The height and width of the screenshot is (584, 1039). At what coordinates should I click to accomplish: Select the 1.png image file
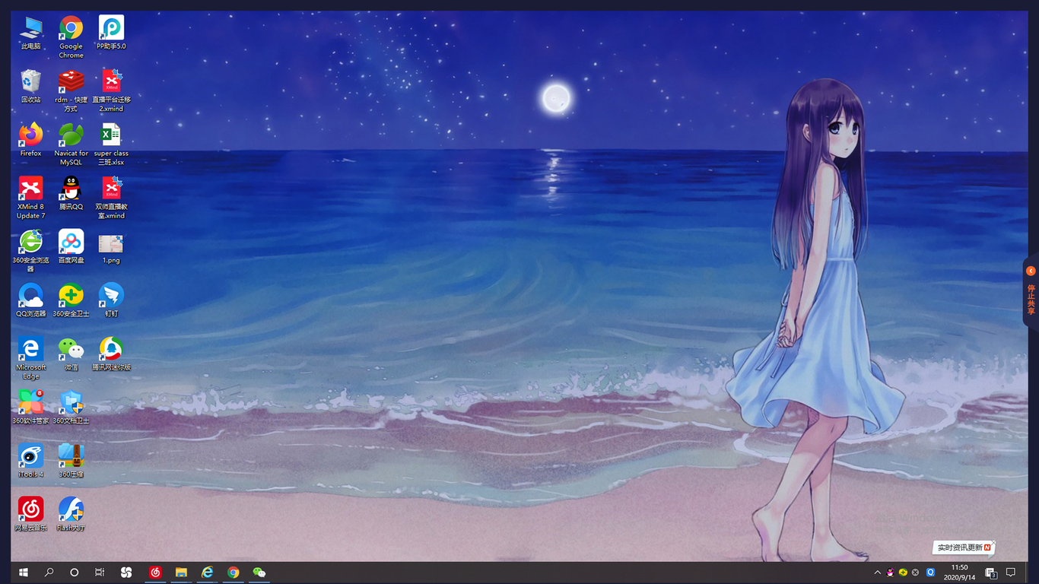(x=111, y=247)
